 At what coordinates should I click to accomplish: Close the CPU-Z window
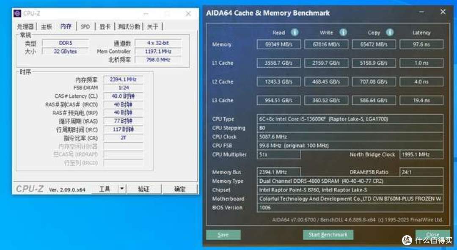(x=188, y=14)
